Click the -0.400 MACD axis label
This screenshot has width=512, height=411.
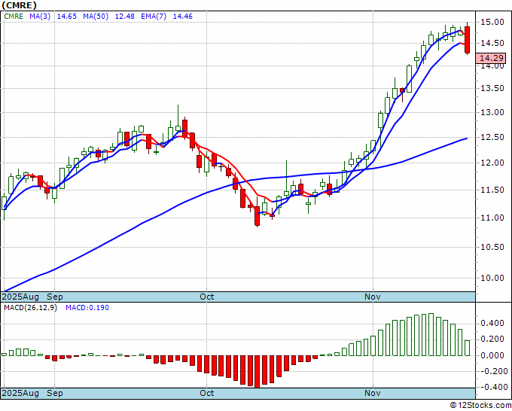tap(492, 387)
